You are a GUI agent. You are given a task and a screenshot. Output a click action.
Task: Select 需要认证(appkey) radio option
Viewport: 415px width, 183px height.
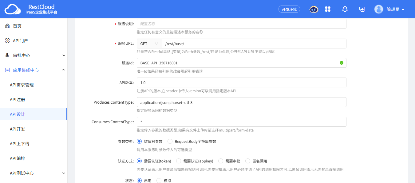coord(179,161)
